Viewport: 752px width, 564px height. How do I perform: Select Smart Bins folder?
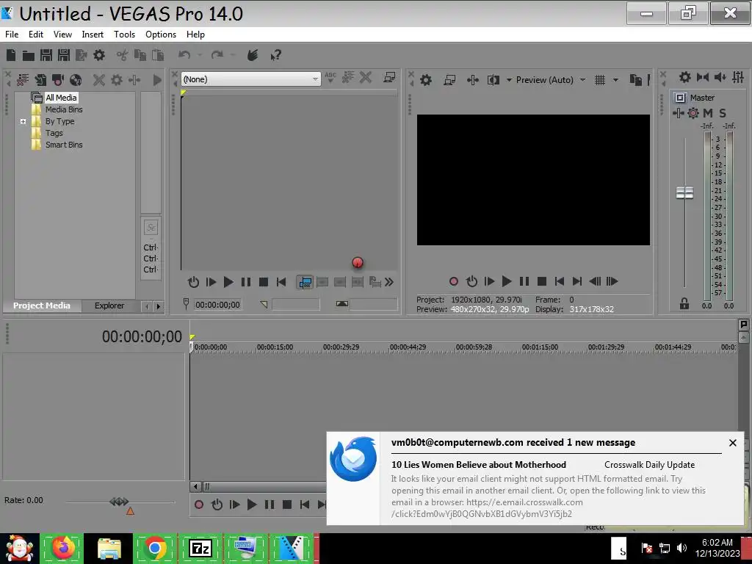(x=64, y=145)
